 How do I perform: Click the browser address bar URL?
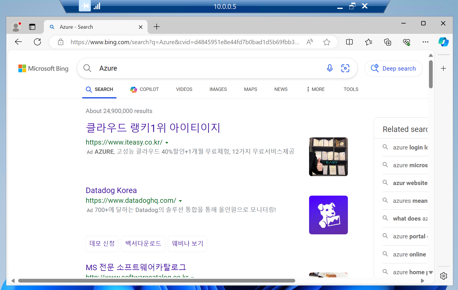185,42
